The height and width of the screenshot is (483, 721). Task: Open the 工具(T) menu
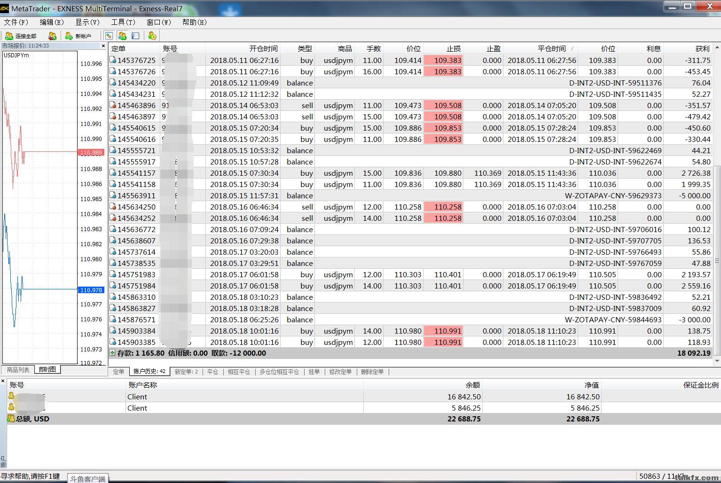(123, 22)
